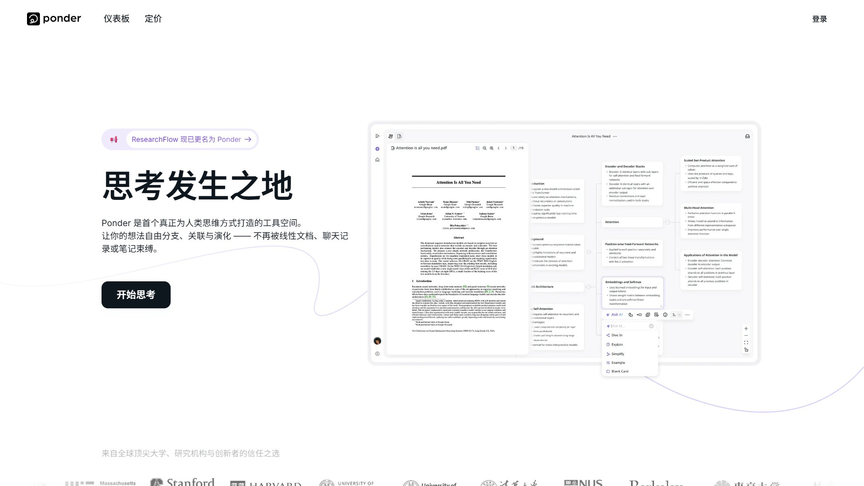
Task: Zoom in on the PDF page
Action: [x=492, y=148]
